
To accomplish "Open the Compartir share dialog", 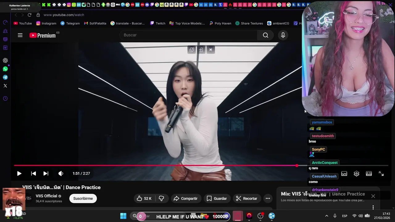I will [185, 199].
